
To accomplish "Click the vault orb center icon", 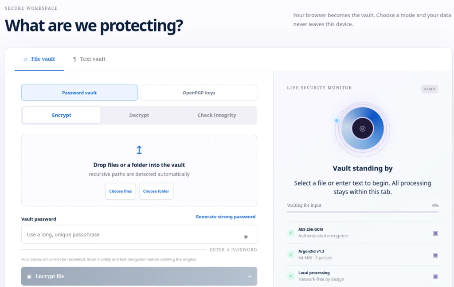I will click(x=363, y=129).
